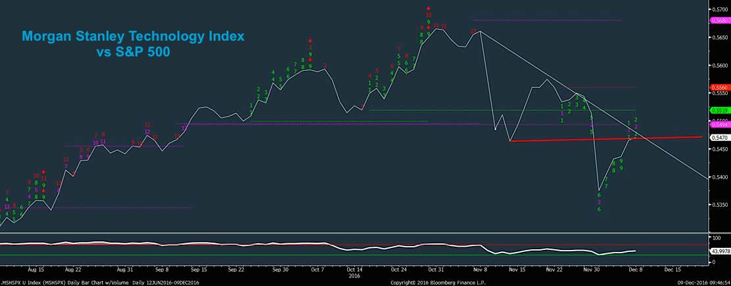Click the Sep 8 date label
The width and height of the screenshot is (731, 286).
pos(161,269)
